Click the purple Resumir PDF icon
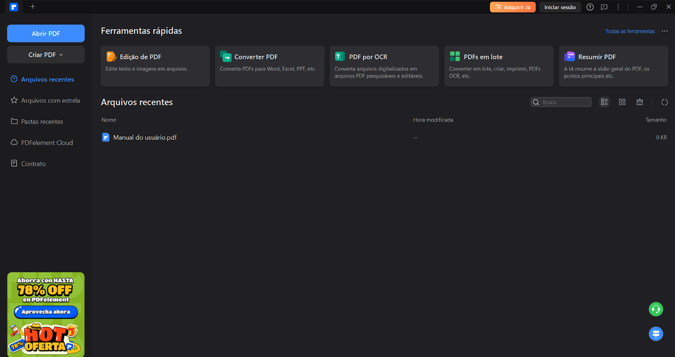This screenshot has width=675, height=357. [570, 56]
